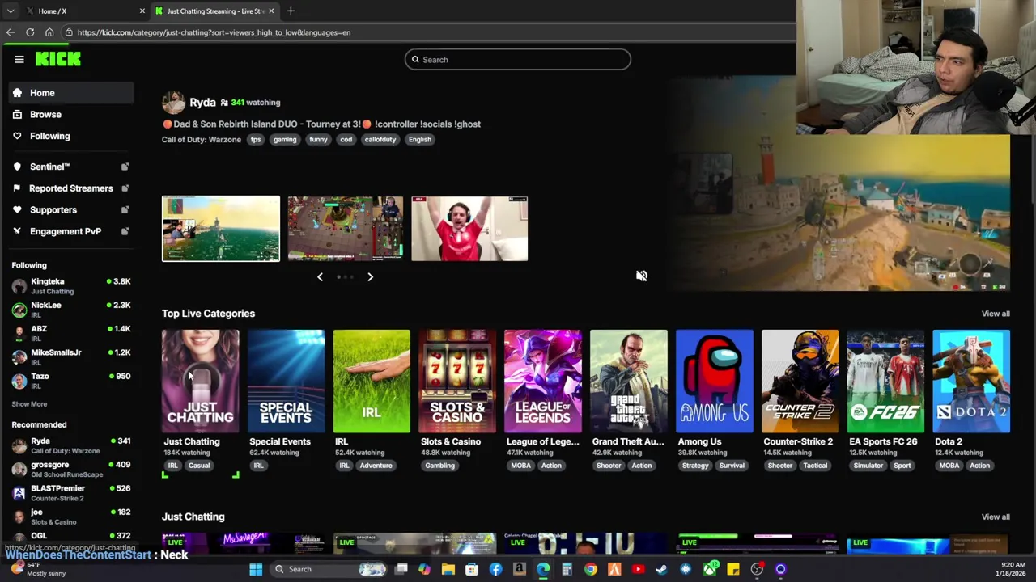Open Kingteka channel from Following list
1036x582 pixels.
tap(72, 286)
